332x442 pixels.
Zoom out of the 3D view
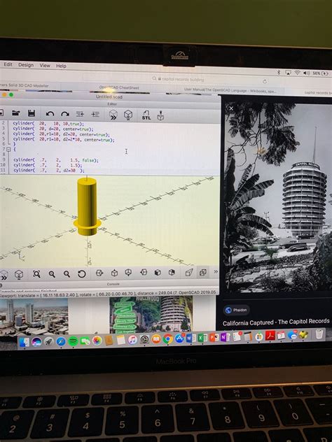pyautogui.click(x=67, y=274)
